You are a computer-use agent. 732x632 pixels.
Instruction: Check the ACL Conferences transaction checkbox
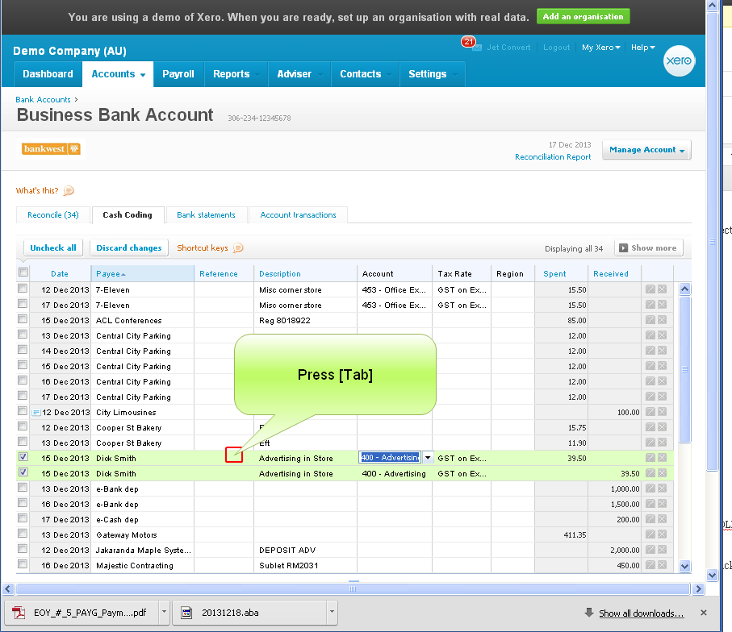[x=23, y=320]
